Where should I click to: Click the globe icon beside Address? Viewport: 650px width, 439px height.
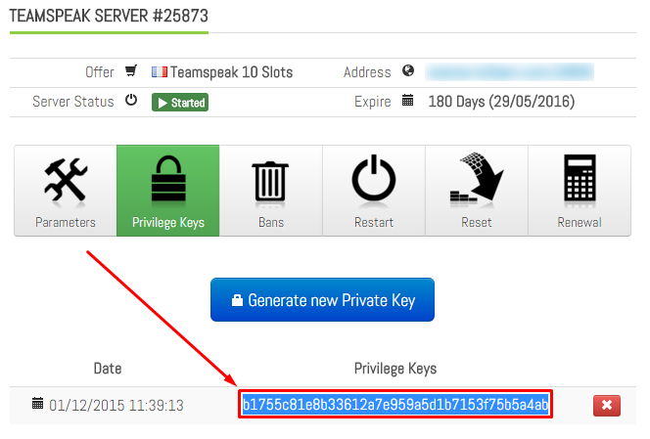click(408, 70)
